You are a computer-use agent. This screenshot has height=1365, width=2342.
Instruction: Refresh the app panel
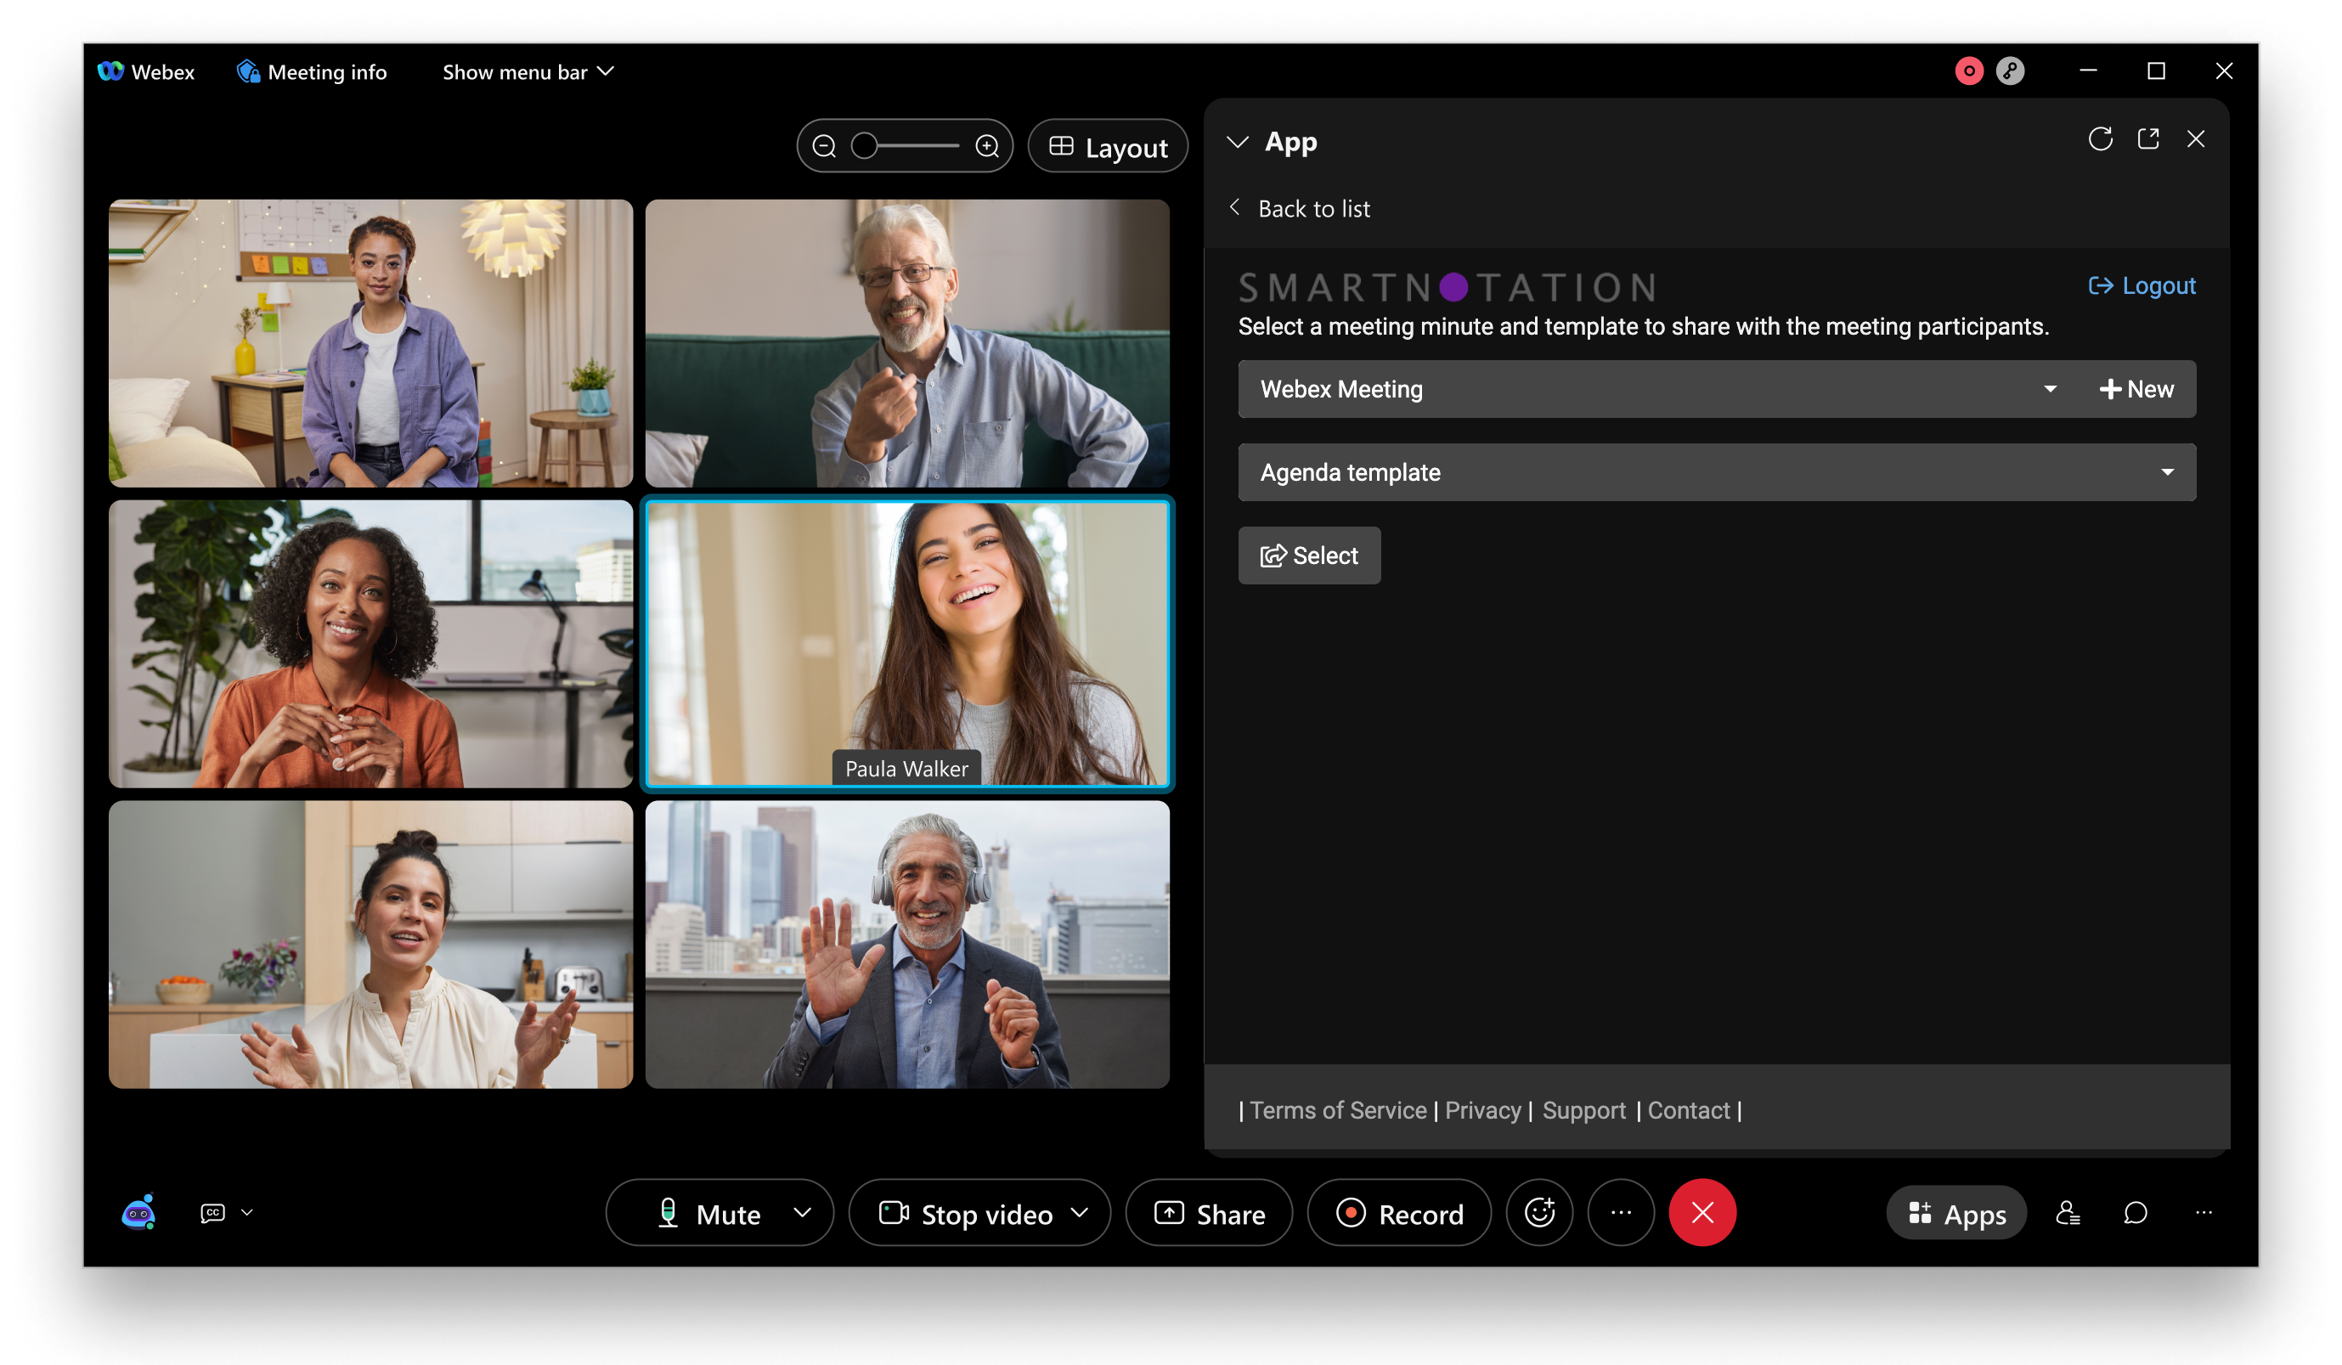pyautogui.click(x=2101, y=139)
